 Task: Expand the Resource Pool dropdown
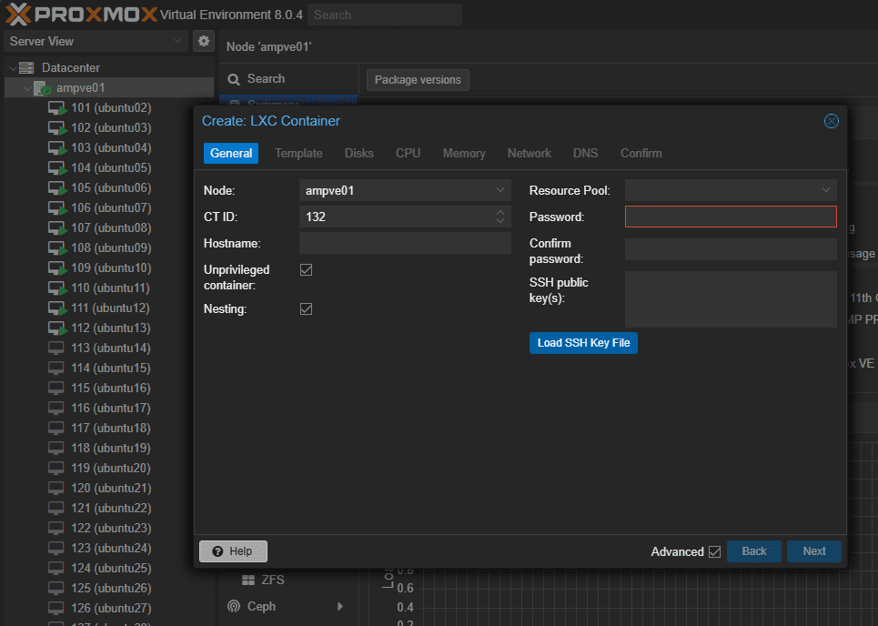click(x=730, y=190)
